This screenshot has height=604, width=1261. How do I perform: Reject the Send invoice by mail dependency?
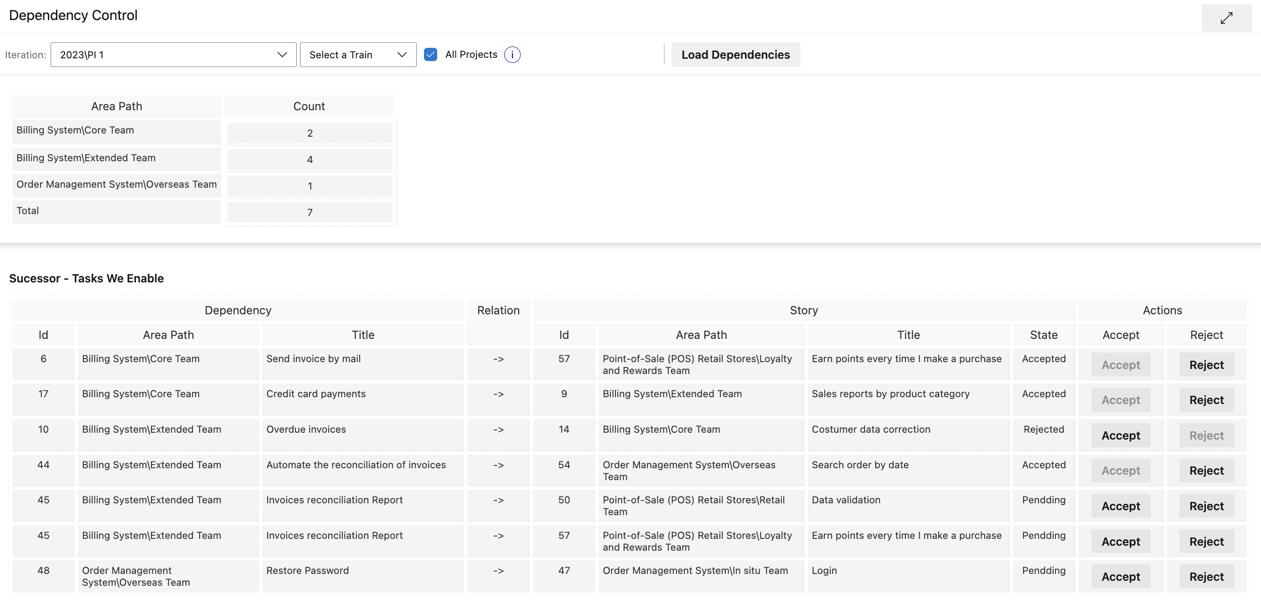[x=1206, y=364]
